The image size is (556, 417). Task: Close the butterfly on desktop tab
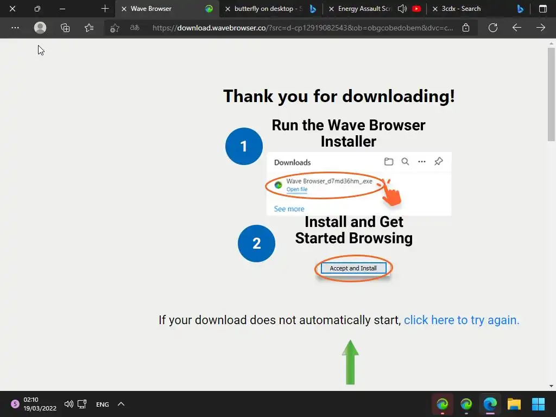[x=228, y=9]
